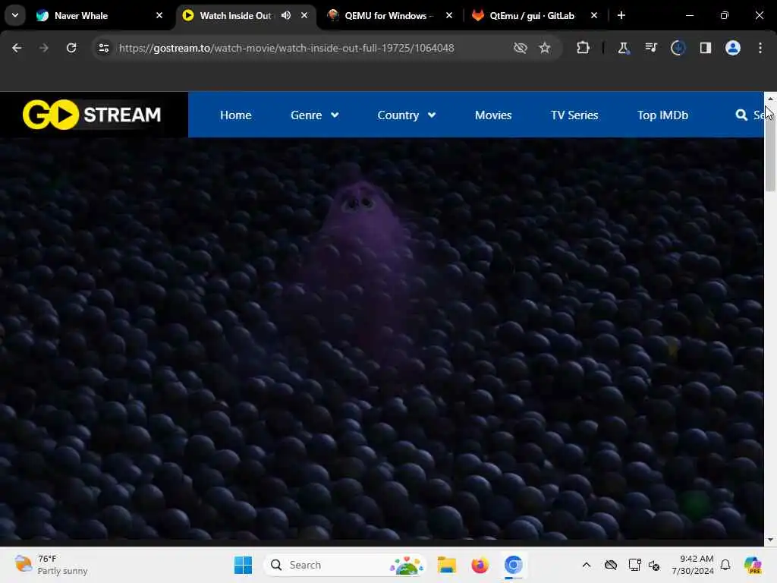777x583 pixels.
Task: Go back to the previous page
Action: [17, 48]
